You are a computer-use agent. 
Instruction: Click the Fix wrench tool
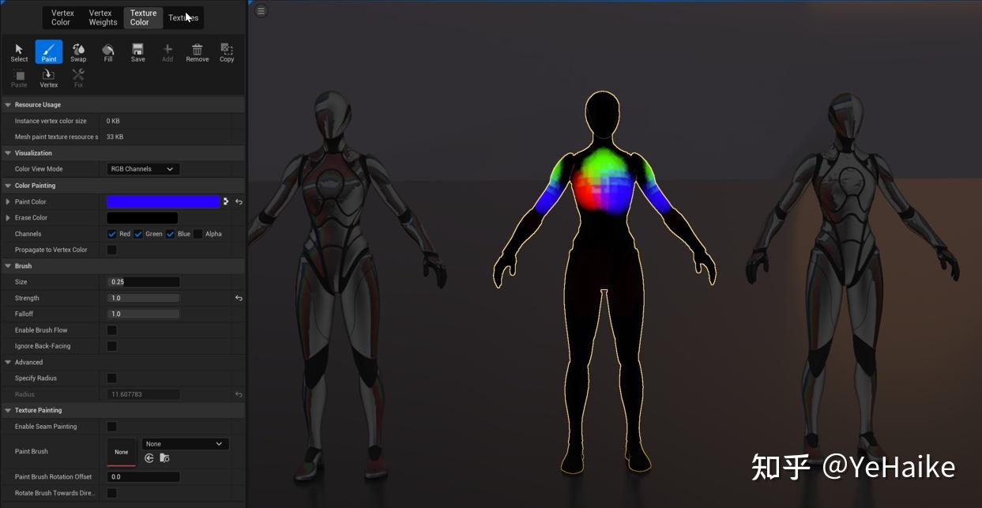tap(78, 77)
